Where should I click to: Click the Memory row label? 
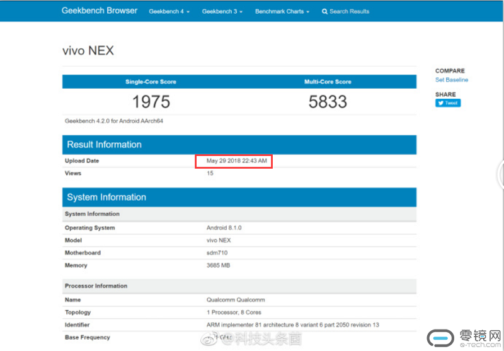coord(76,265)
